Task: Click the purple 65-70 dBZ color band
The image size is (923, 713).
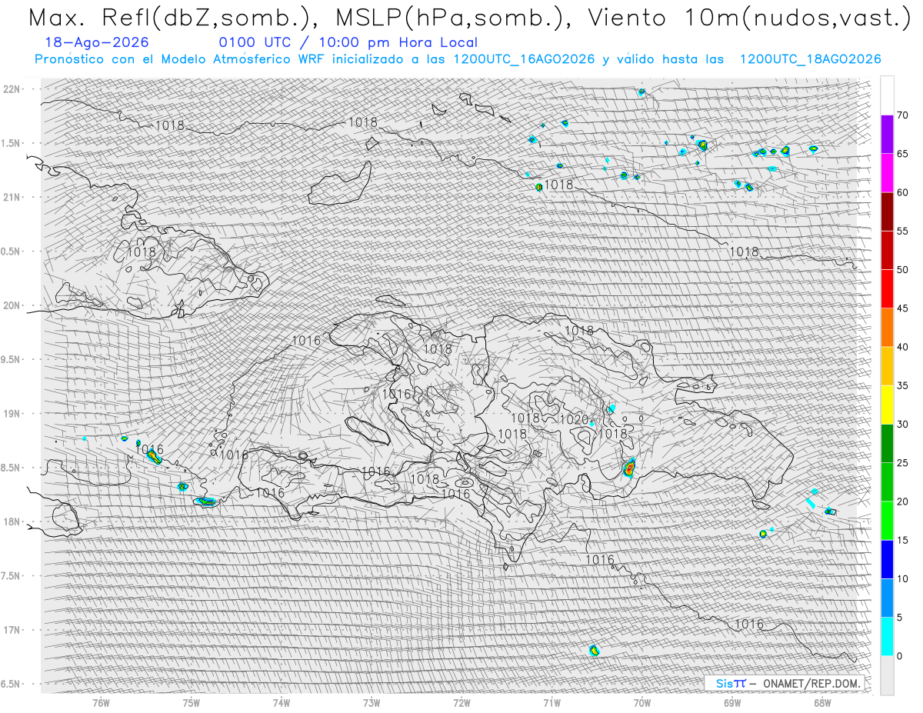Action: point(887,135)
